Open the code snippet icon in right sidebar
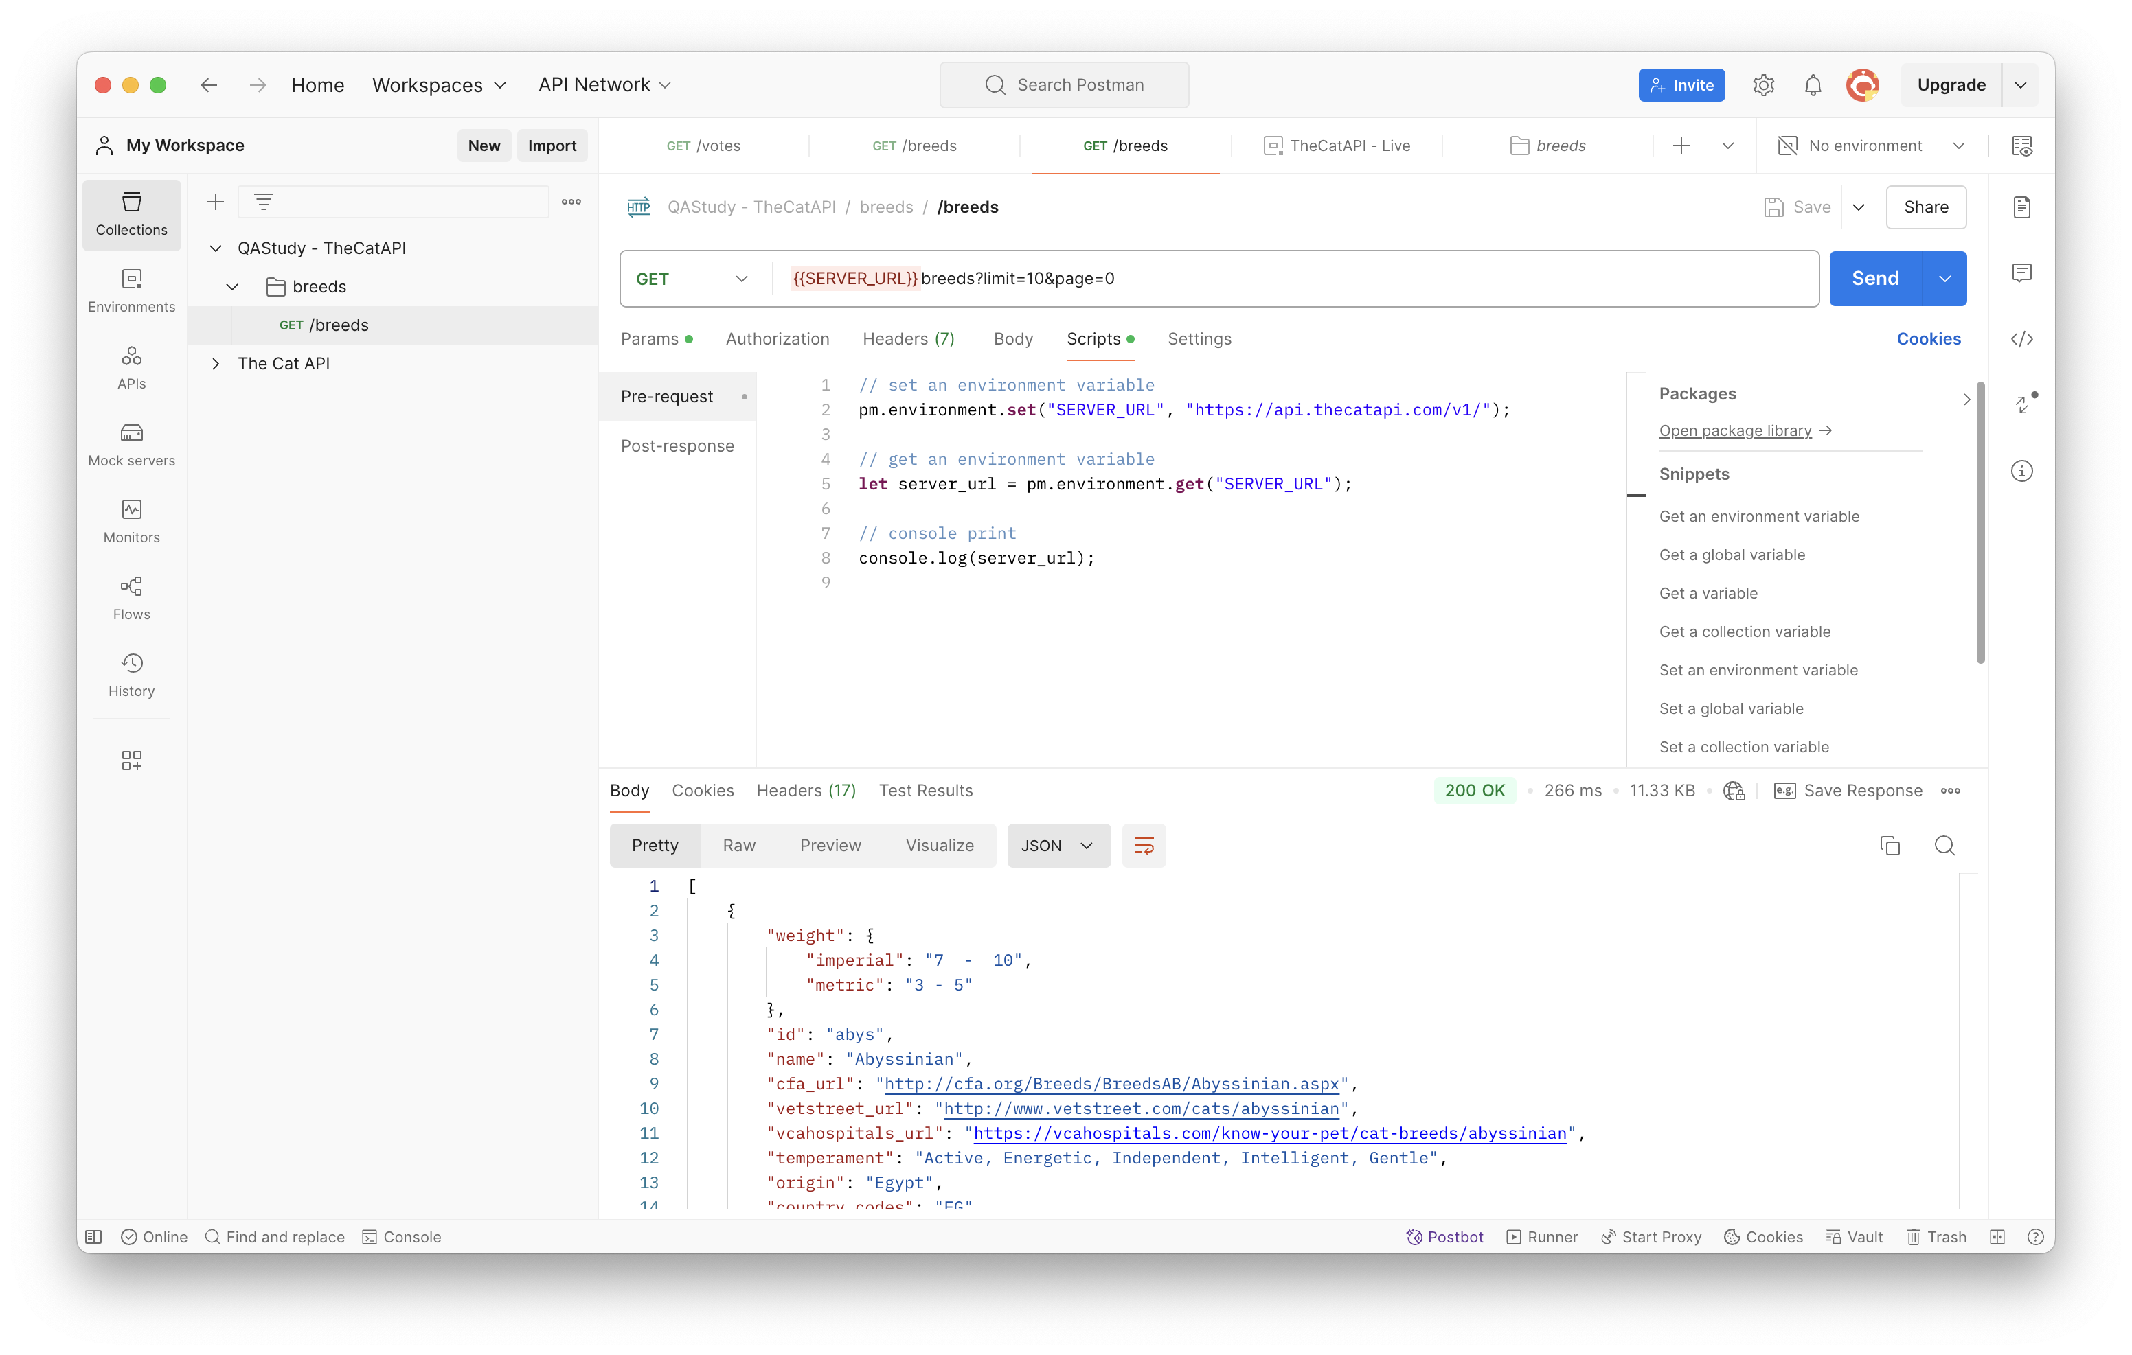Viewport: 2132px width, 1355px height. 2021,339
